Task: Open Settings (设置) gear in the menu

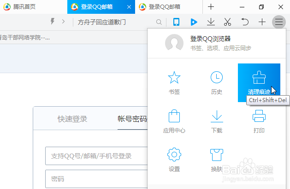Action: tap(174, 160)
